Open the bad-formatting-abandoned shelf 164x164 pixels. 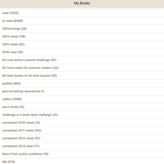(23, 91)
